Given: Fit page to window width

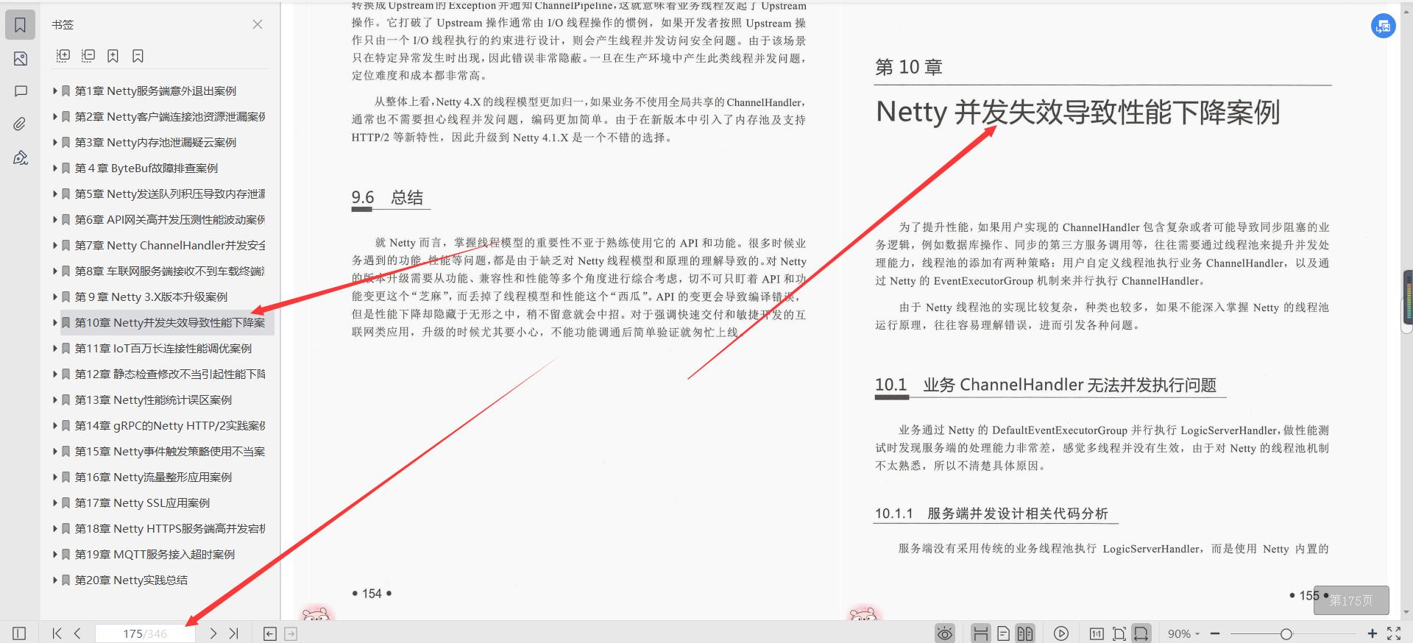Looking at the screenshot, I should coord(1141,633).
